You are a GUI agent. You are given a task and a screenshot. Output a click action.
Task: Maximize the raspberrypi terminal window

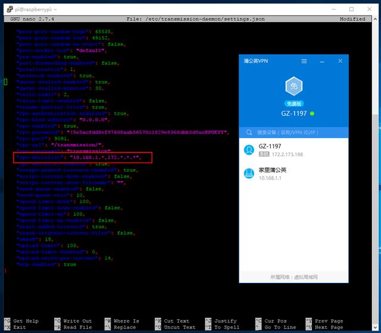tap(351, 9)
